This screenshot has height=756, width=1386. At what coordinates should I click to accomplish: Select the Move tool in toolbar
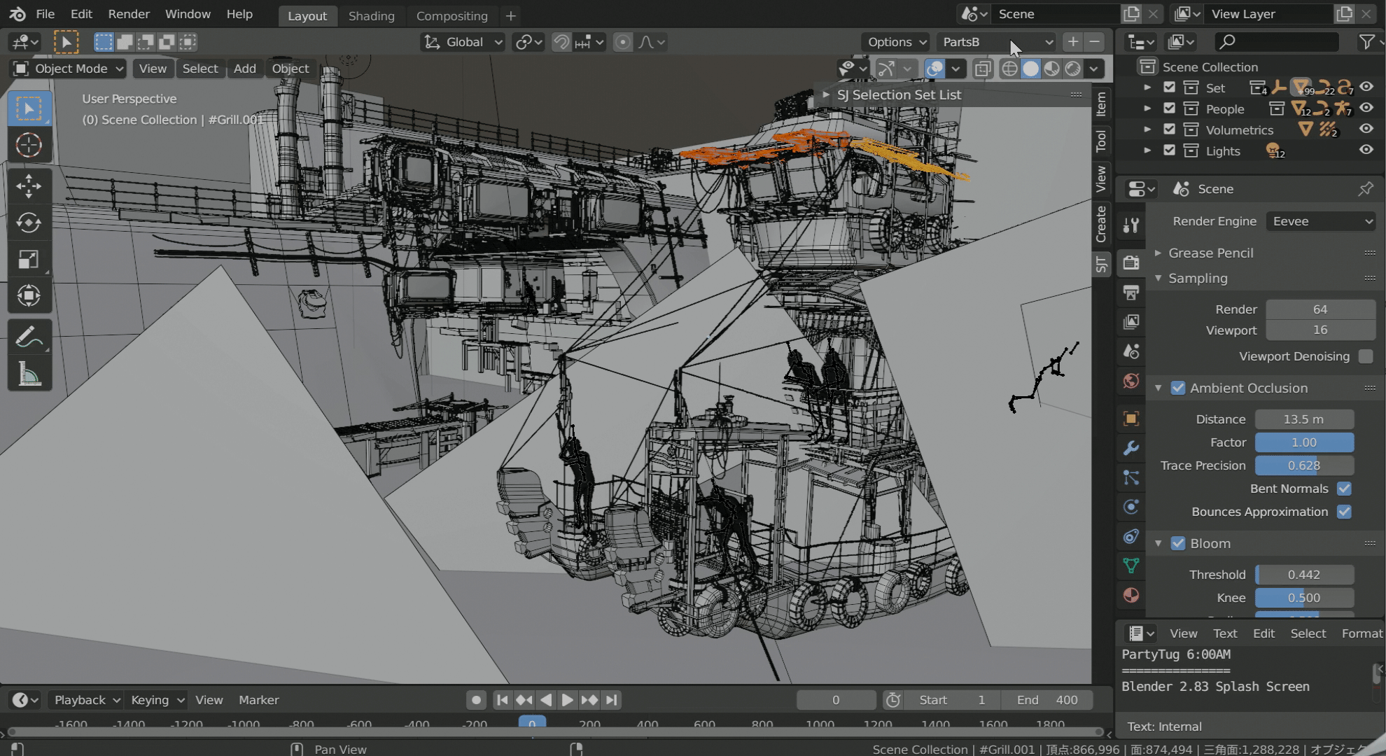[29, 186]
